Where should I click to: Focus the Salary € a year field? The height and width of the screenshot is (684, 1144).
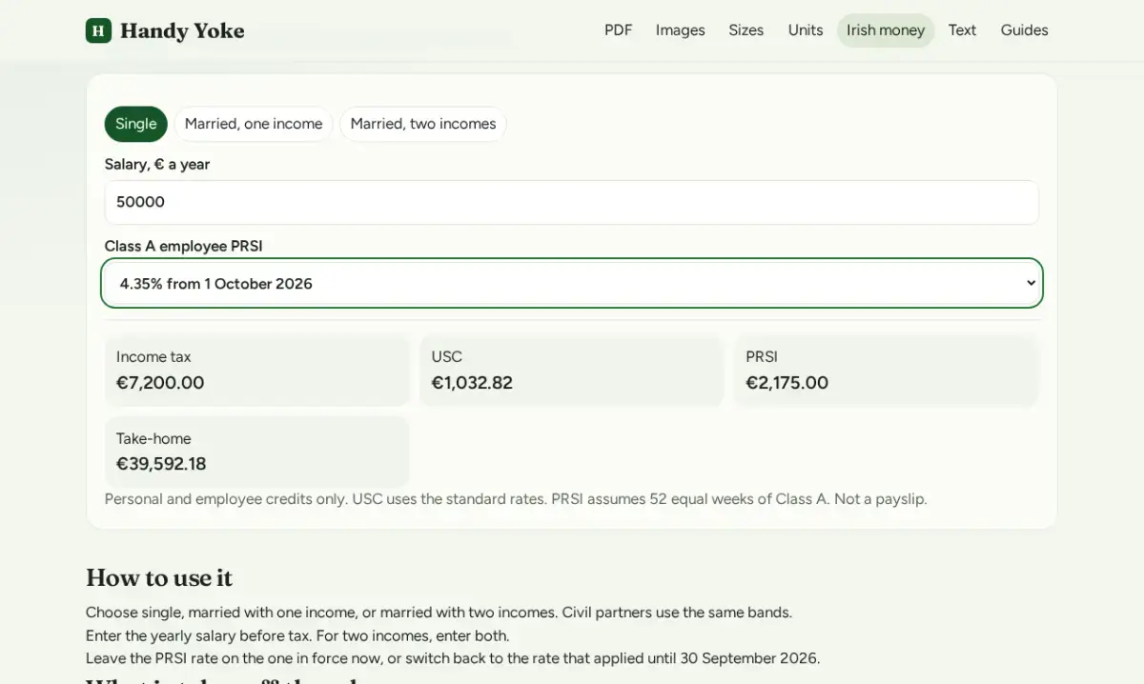click(572, 202)
